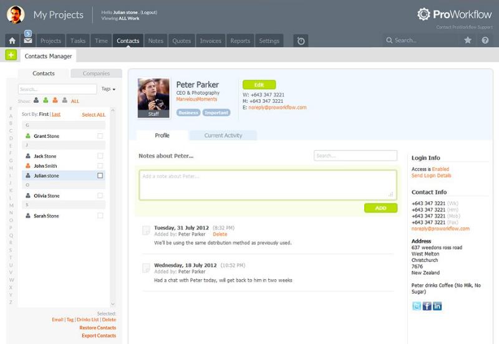Tick the checkbox for Olivia Stone

click(100, 196)
